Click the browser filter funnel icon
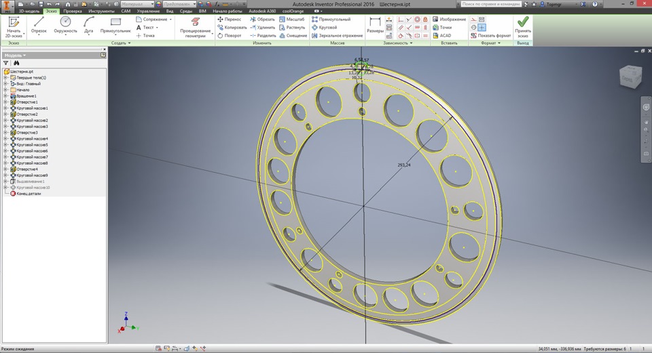The image size is (652, 353). (6, 63)
